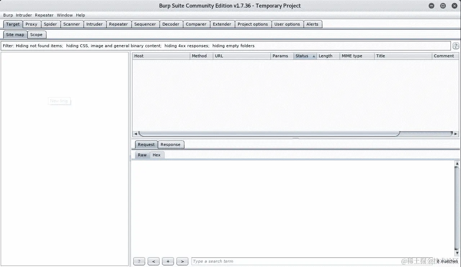Switch to the Comparer tab
Viewport: 461px width, 267px height.
click(196, 24)
